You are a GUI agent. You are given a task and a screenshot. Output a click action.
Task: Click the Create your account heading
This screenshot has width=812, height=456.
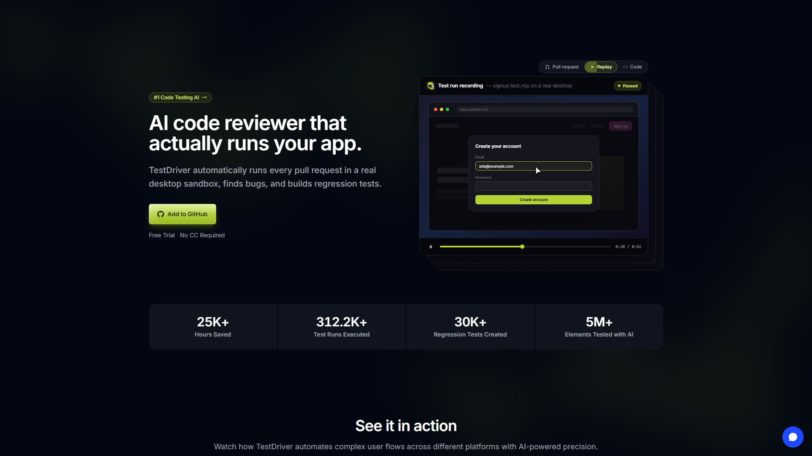[x=498, y=146]
